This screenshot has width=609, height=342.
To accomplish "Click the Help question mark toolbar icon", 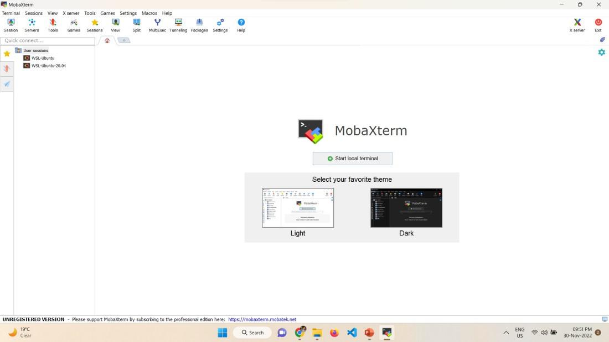I will tap(241, 25).
